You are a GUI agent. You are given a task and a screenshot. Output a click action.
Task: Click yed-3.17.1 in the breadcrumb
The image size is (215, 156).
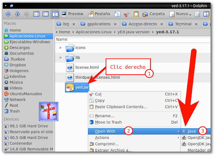tap(167, 32)
